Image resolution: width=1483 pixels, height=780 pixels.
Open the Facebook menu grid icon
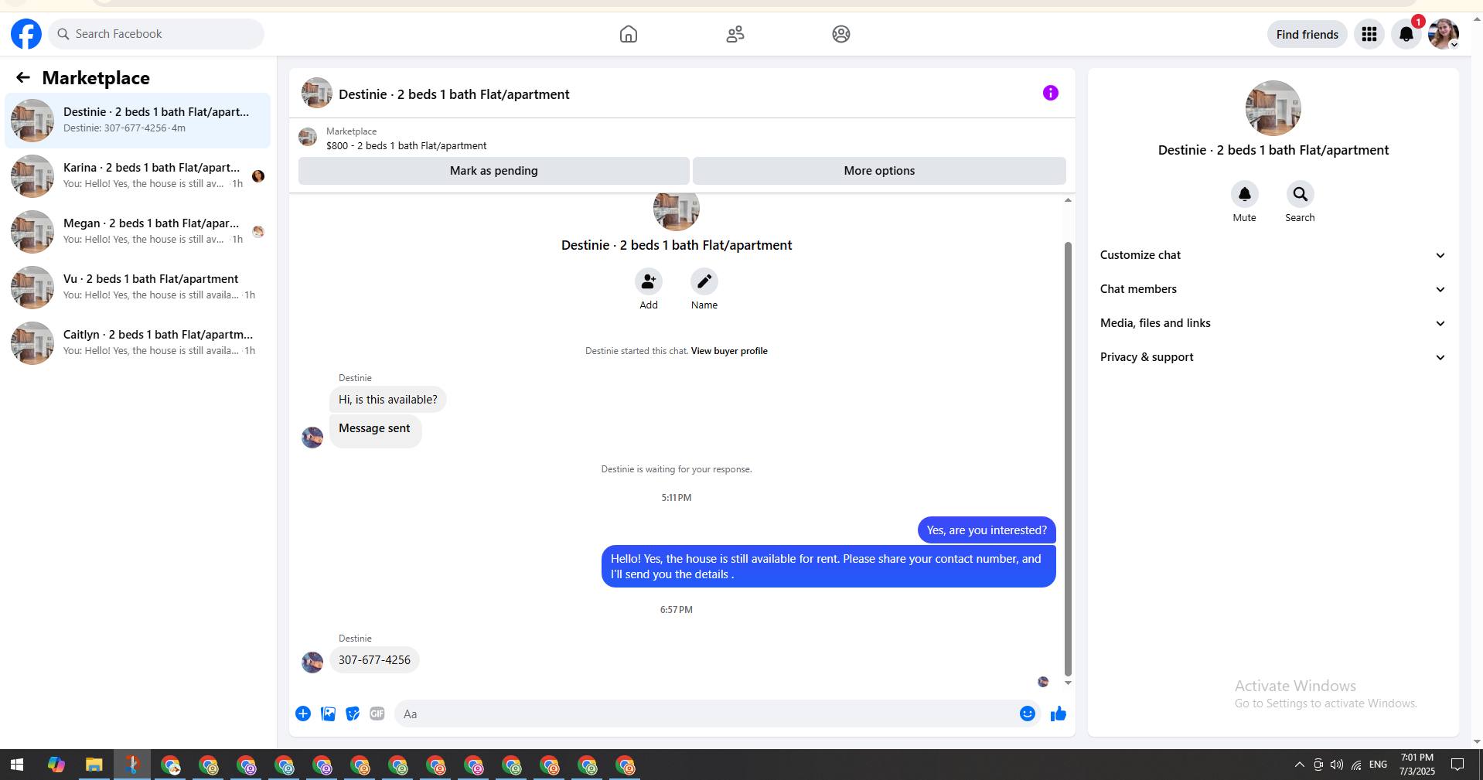(1369, 34)
